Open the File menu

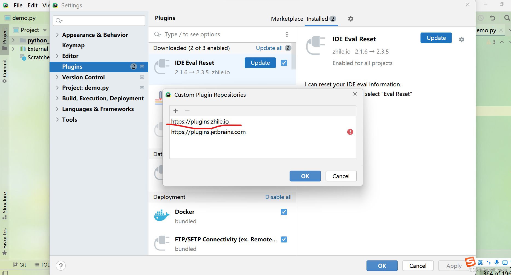[x=18, y=5]
